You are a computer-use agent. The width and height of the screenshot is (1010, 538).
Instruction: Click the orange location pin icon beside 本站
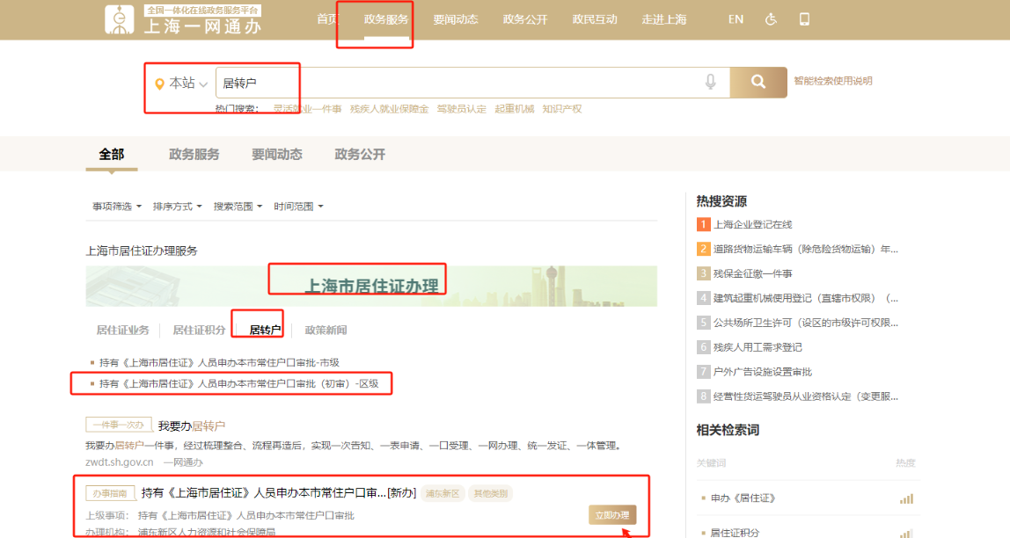point(159,84)
